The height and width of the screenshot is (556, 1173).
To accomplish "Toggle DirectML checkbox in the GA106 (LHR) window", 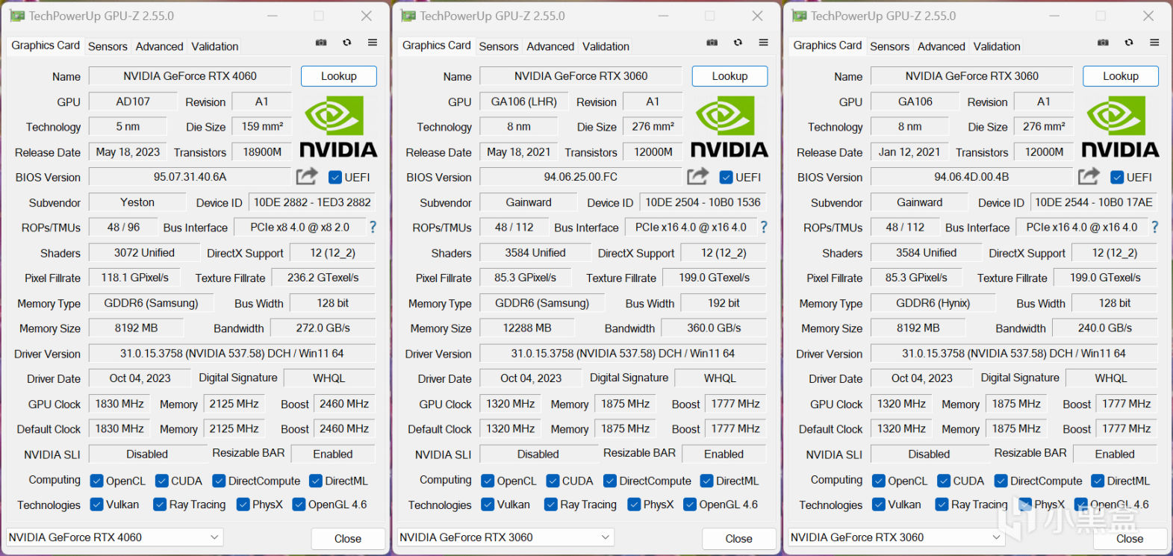I will point(706,481).
